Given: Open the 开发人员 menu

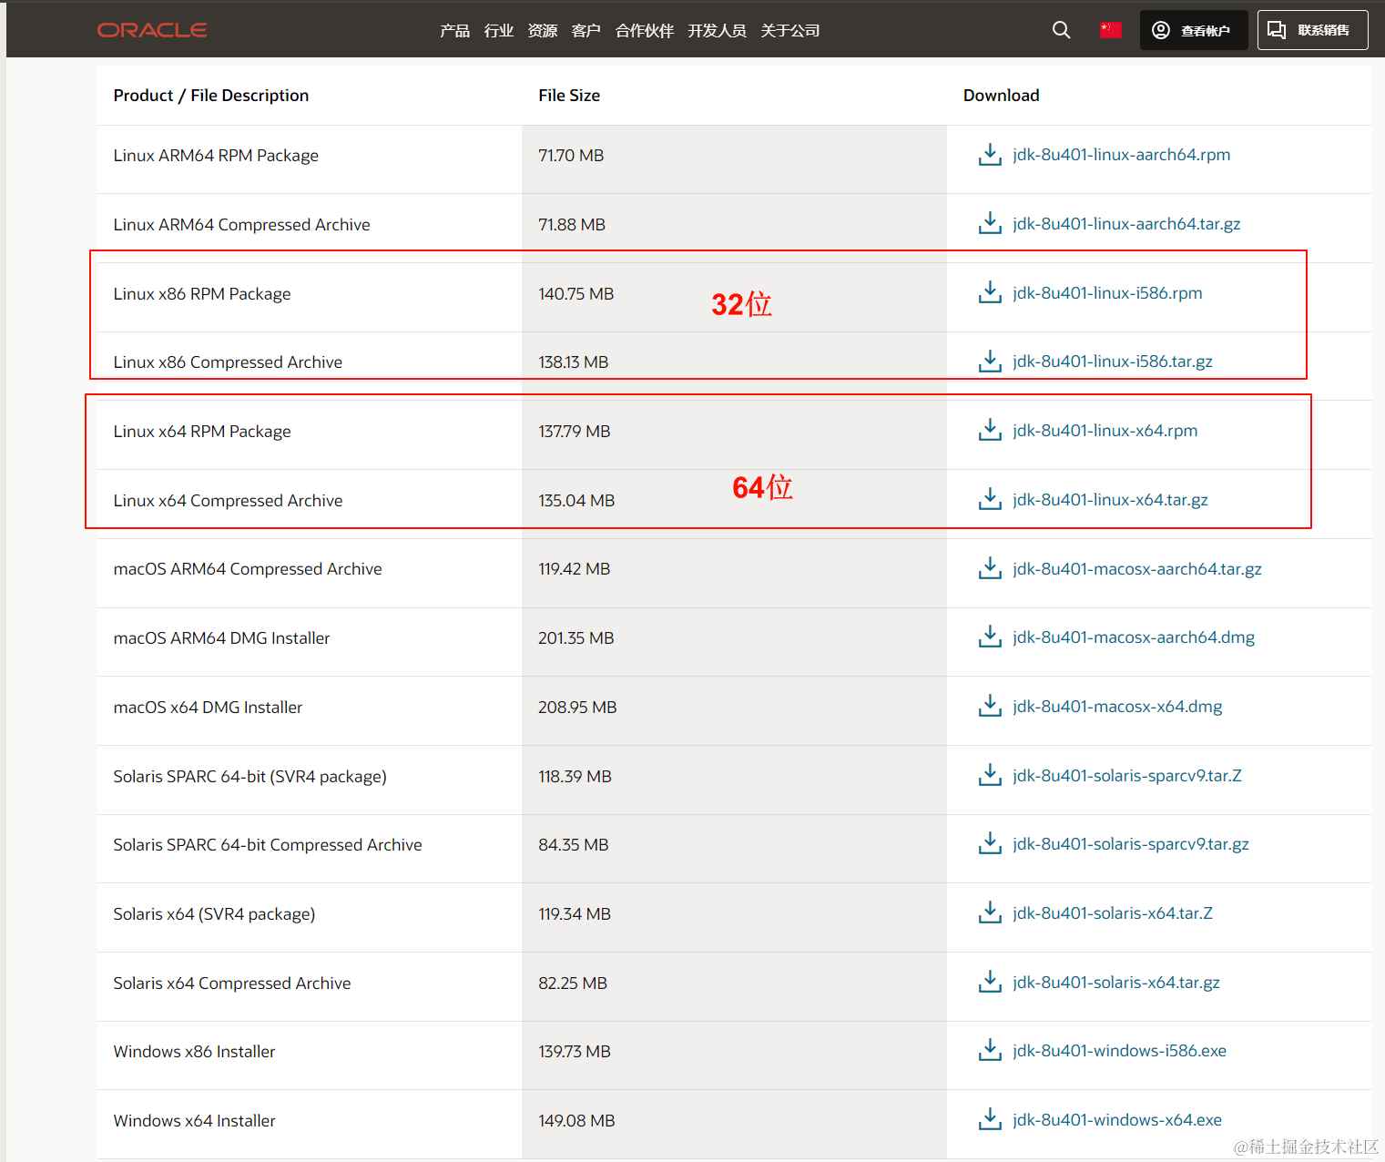Looking at the screenshot, I should click(x=718, y=31).
